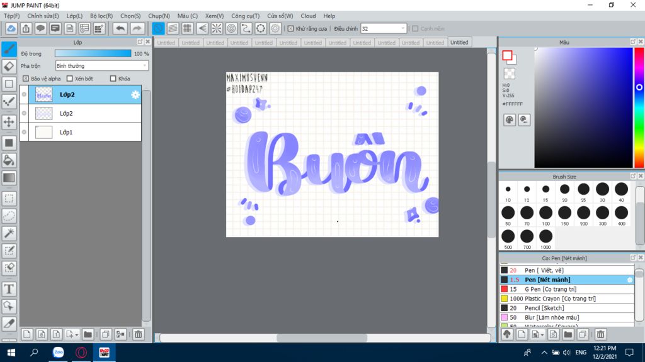Image resolution: width=645 pixels, height=362 pixels.
Task: Open the Opera browser from the taskbar
Action: [x=81, y=352]
